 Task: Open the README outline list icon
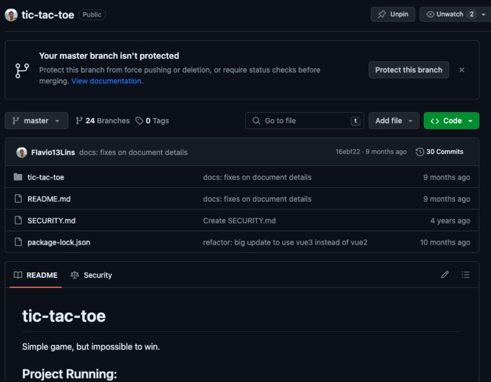click(466, 275)
